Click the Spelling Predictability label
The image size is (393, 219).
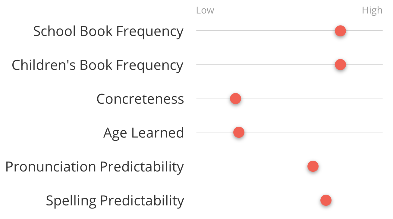point(115,201)
